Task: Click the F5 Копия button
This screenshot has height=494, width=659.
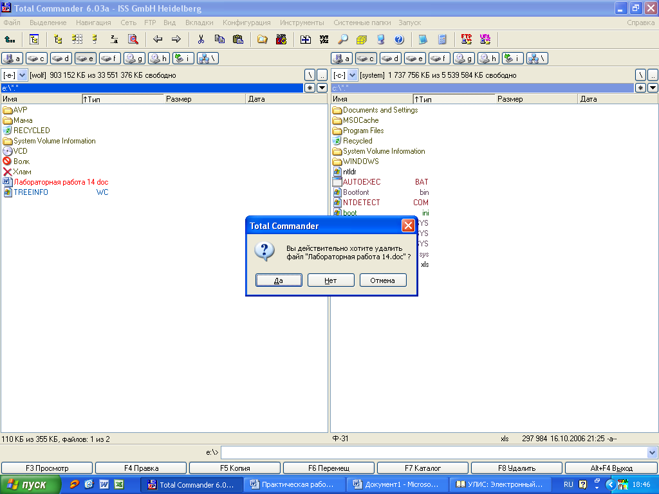Action: (235, 468)
